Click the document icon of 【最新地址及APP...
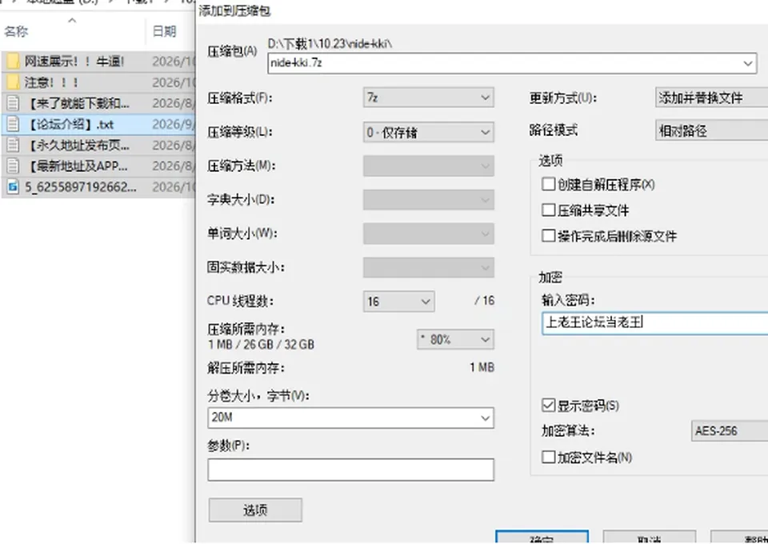Screen dimensions: 768x544 tap(14, 166)
